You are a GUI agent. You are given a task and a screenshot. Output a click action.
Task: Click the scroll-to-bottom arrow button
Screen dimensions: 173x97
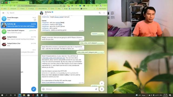pyautogui.click(x=102, y=83)
